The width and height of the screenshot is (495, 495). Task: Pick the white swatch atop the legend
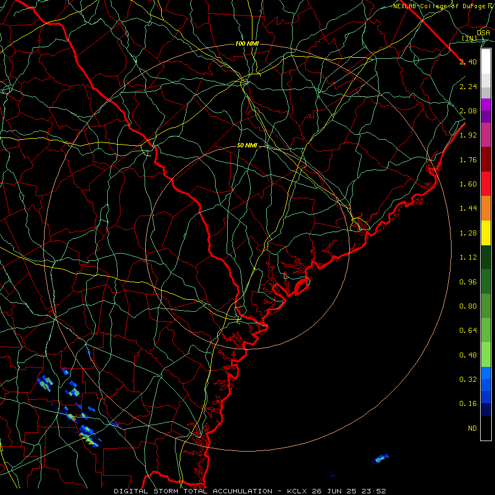pos(486,62)
